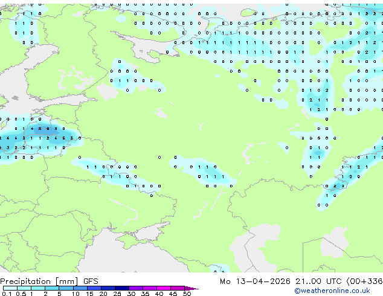Click the 'Precipitation [mm]' title text
Image resolution: width=383 pixels, height=296 pixels.
pos(39,282)
